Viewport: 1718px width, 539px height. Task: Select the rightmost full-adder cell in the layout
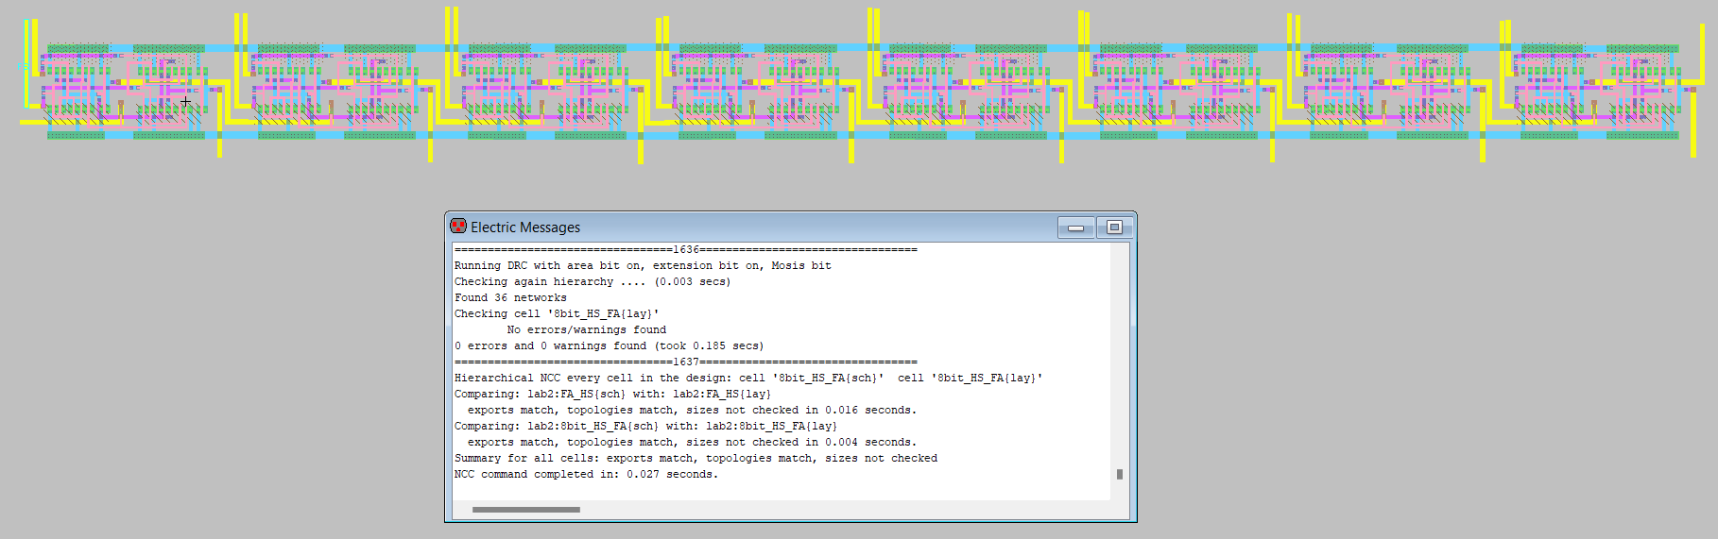pos(1597,91)
